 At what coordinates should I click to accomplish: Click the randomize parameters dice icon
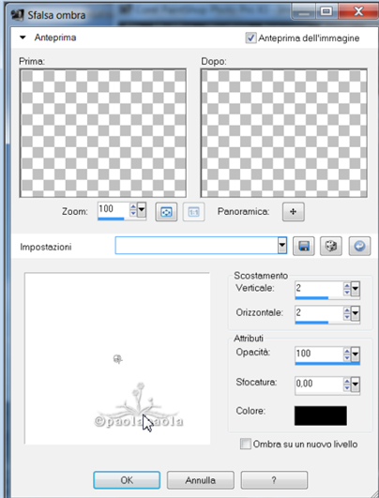pos(331,246)
